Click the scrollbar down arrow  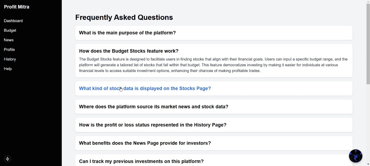[368, 164]
